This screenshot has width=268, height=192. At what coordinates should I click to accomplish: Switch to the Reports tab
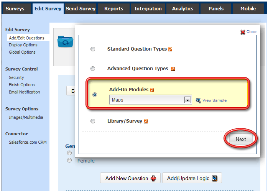pos(114,8)
